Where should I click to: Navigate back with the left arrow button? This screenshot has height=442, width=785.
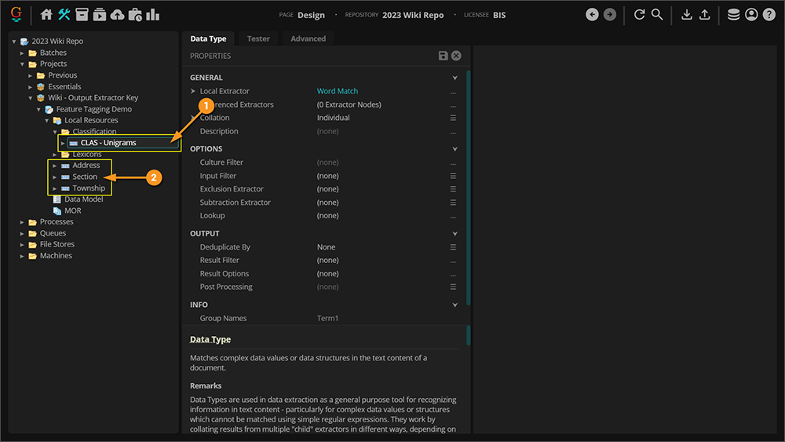[593, 14]
